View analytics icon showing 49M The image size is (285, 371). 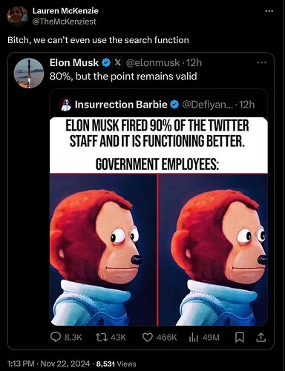pos(194,338)
